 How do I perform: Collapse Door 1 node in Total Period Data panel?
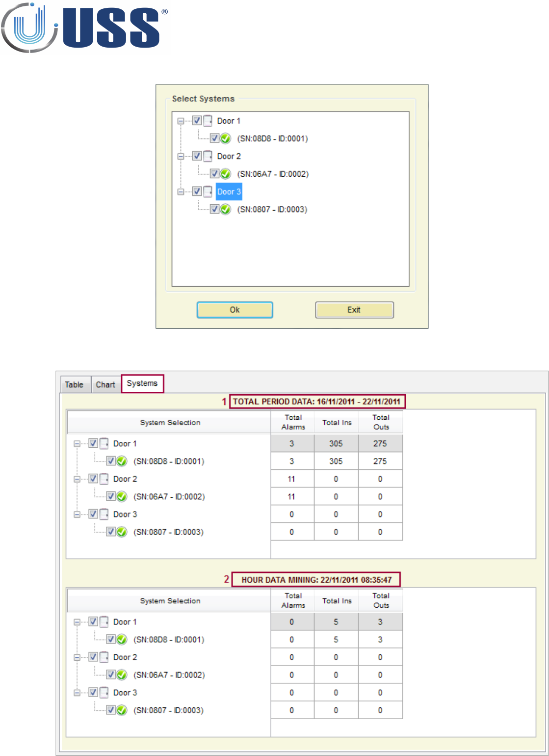tap(77, 444)
